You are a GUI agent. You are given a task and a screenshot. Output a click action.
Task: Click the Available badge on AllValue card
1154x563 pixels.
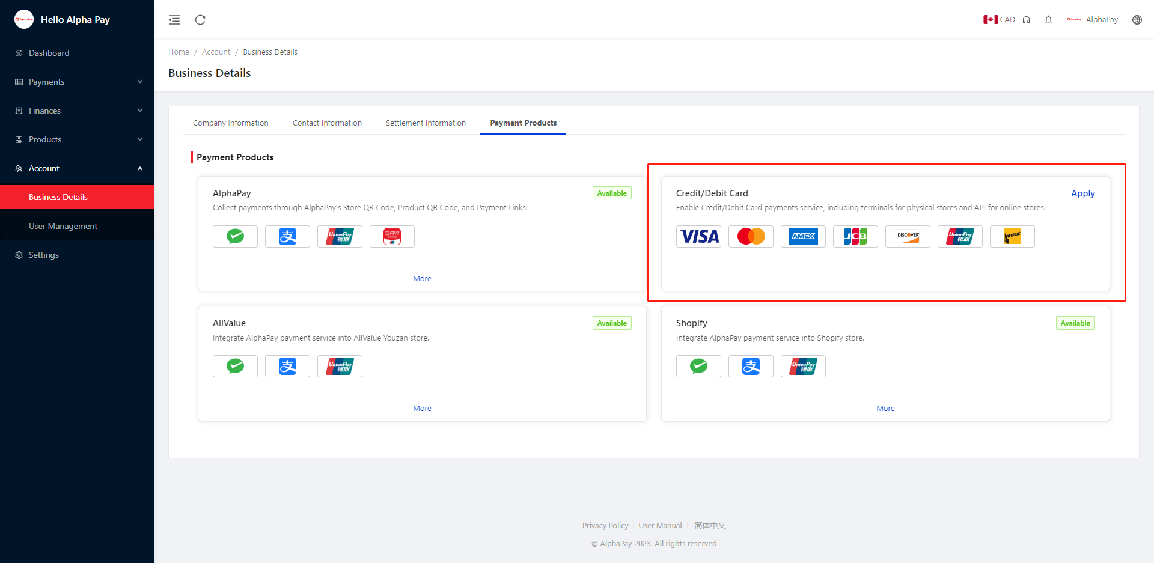coord(612,323)
